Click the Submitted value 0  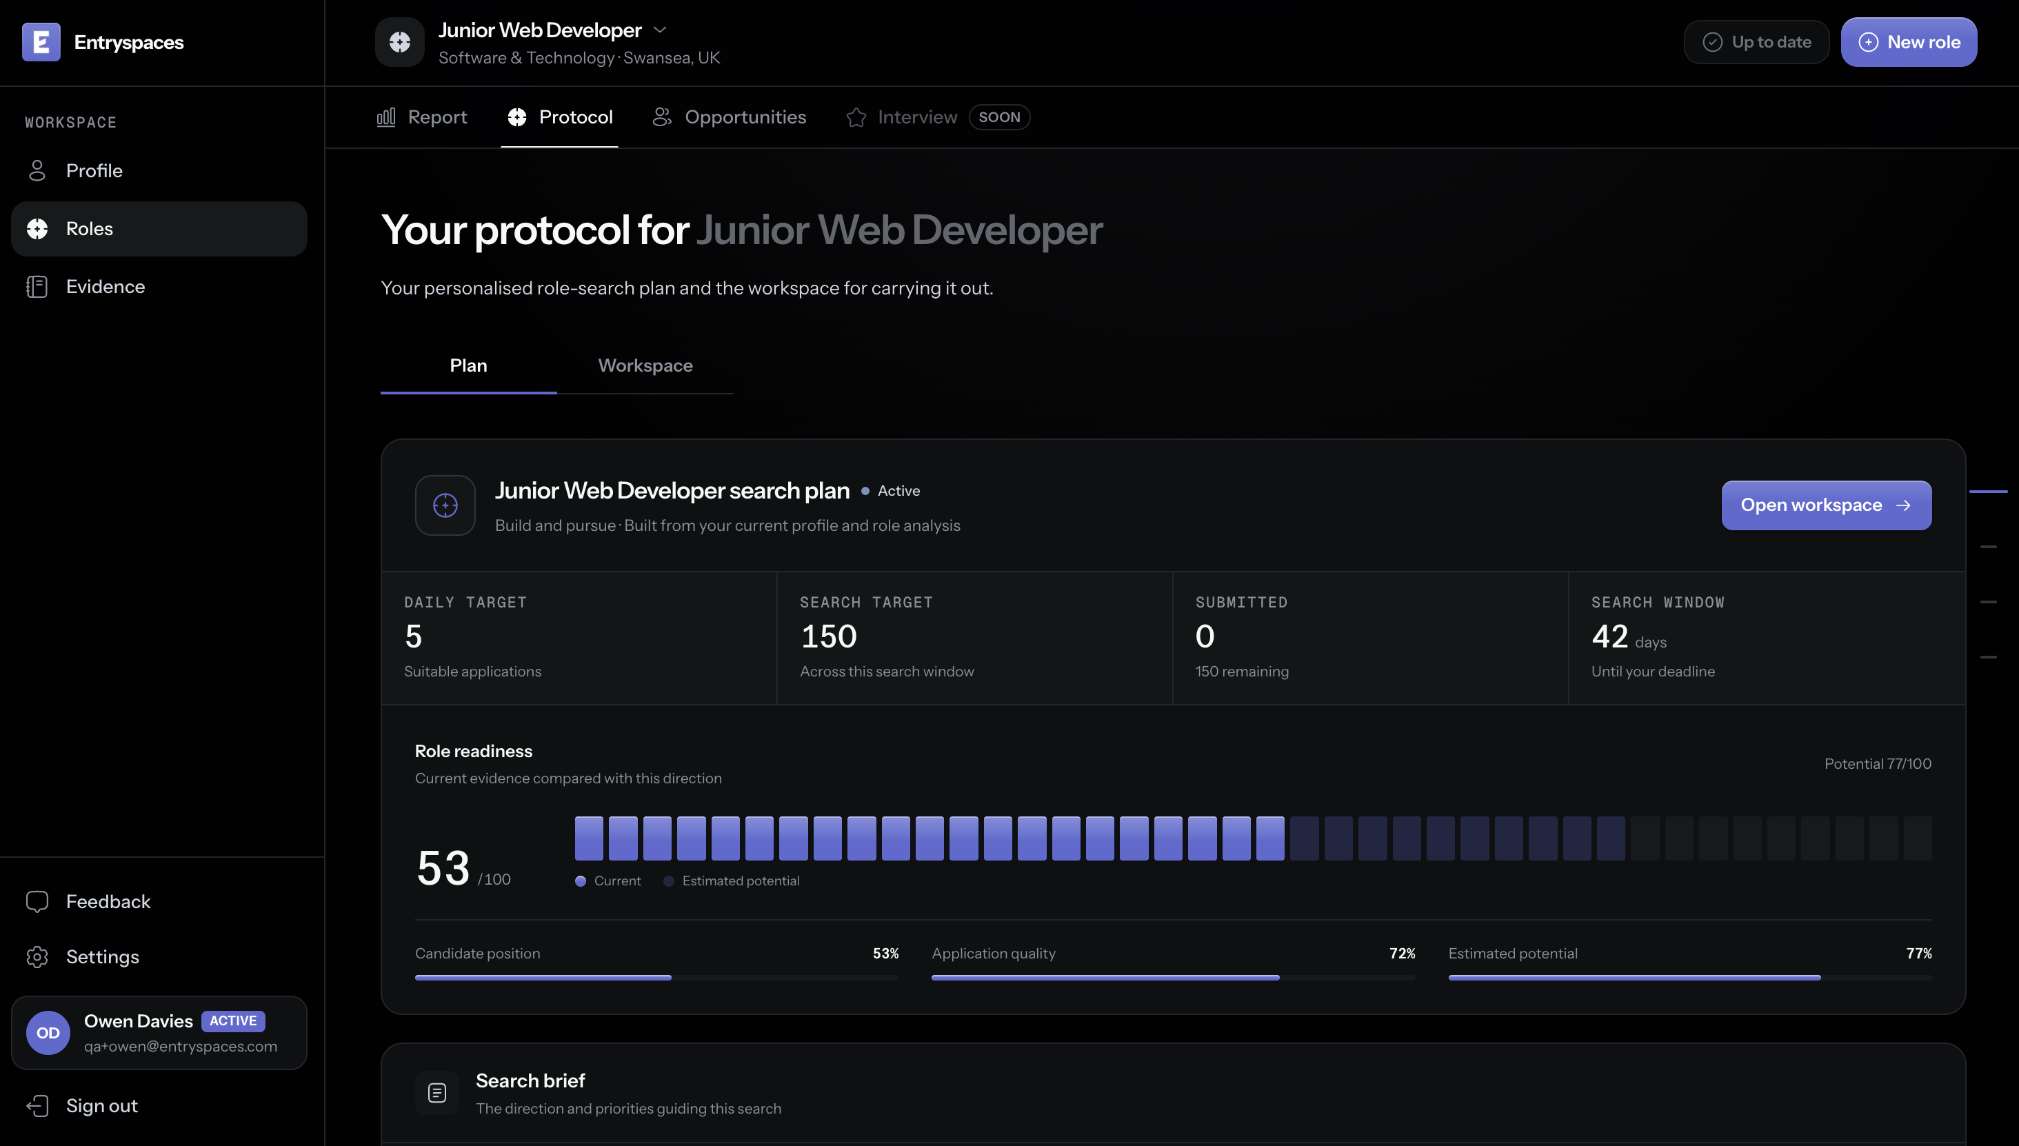coord(1205,636)
